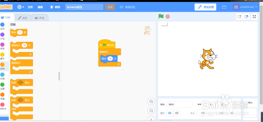Expand the scratch-cat account menu
Viewport: 263px width, 122px height.
pyautogui.click(x=245, y=7)
